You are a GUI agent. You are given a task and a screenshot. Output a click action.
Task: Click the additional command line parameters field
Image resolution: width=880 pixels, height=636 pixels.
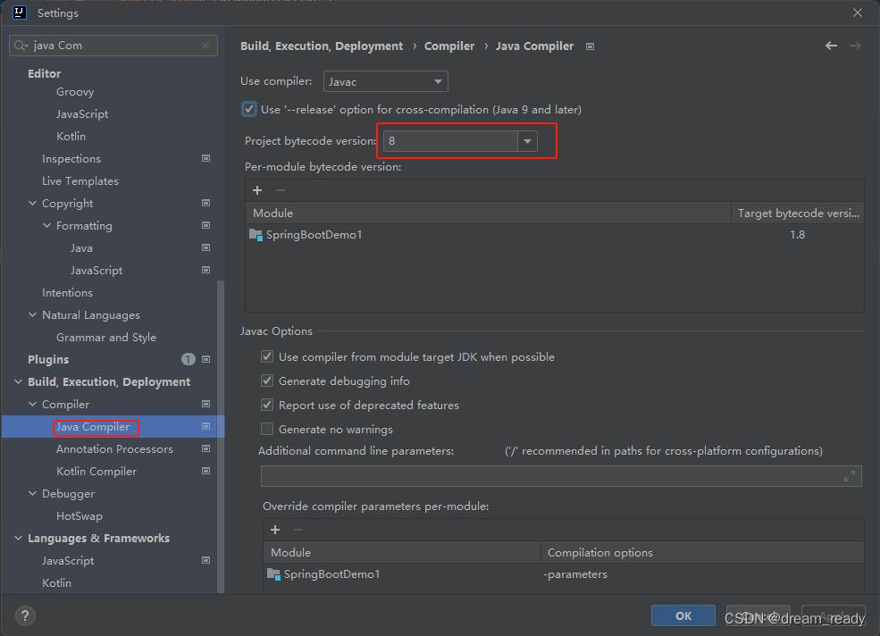tap(561, 477)
